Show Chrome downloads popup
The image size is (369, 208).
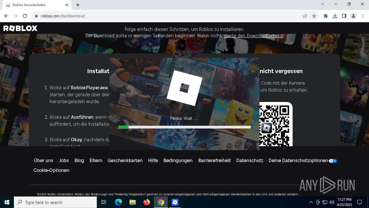(335, 16)
